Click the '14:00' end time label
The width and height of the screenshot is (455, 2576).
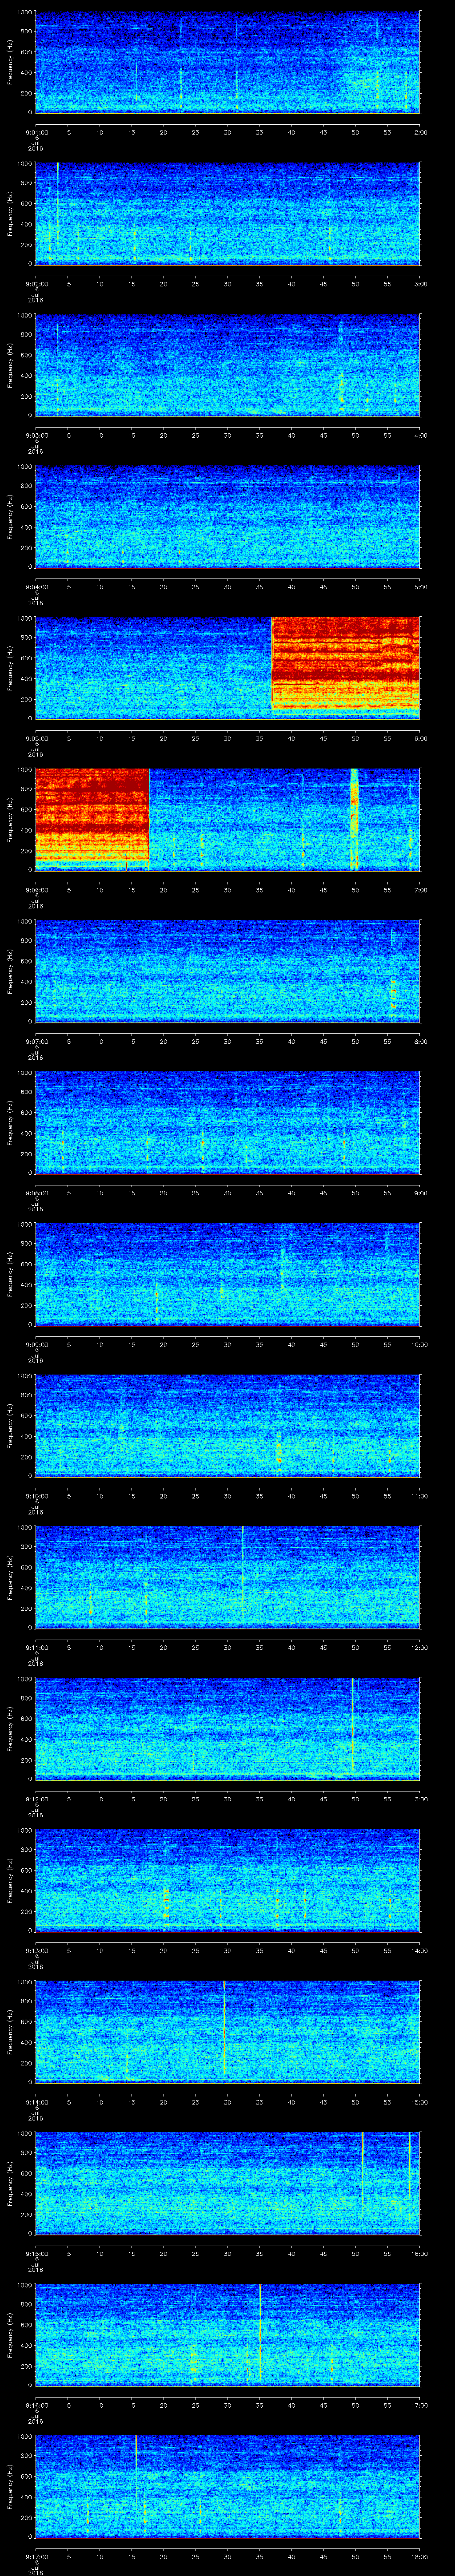tap(419, 1950)
